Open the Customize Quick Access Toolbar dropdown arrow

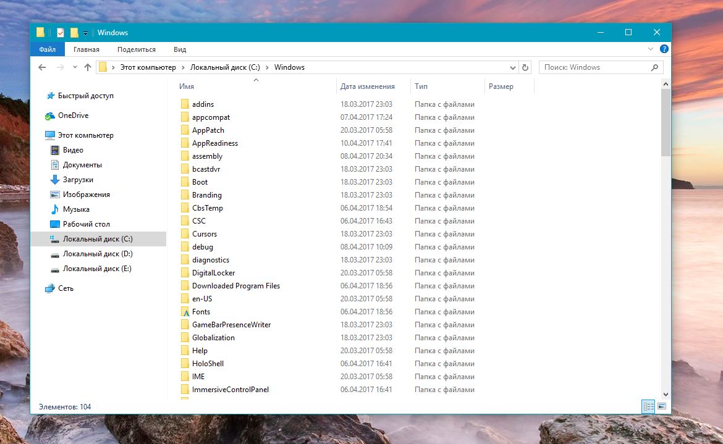pyautogui.click(x=85, y=33)
